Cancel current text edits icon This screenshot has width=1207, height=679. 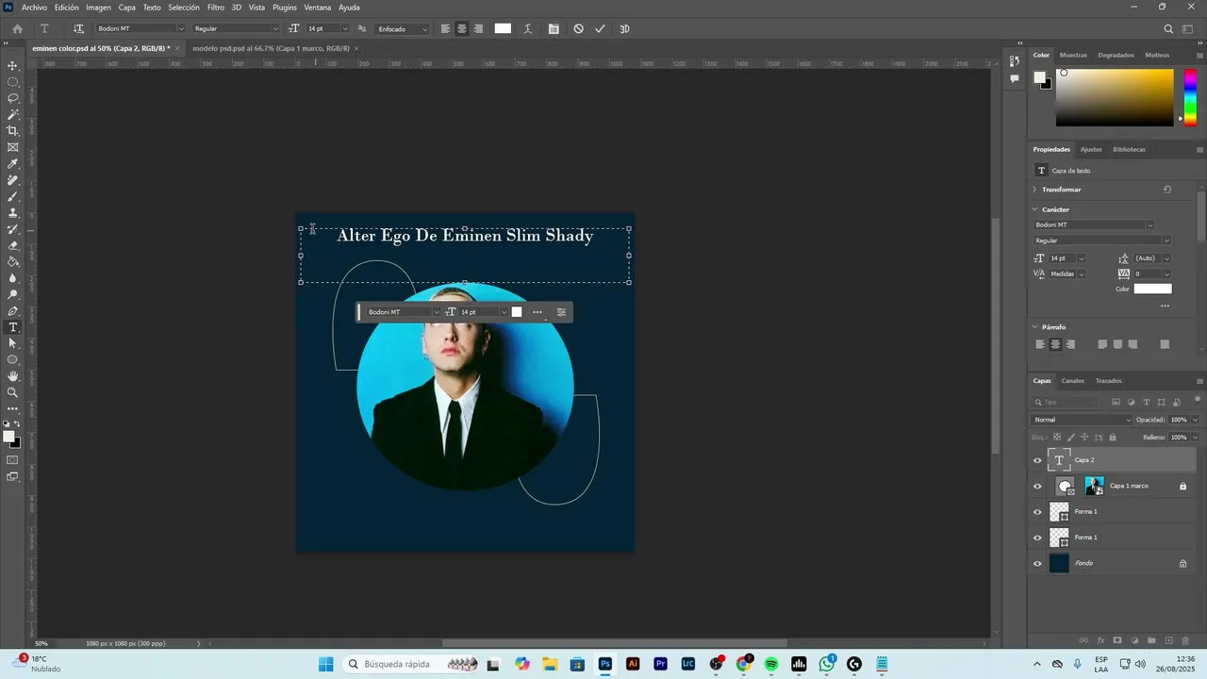pos(579,29)
